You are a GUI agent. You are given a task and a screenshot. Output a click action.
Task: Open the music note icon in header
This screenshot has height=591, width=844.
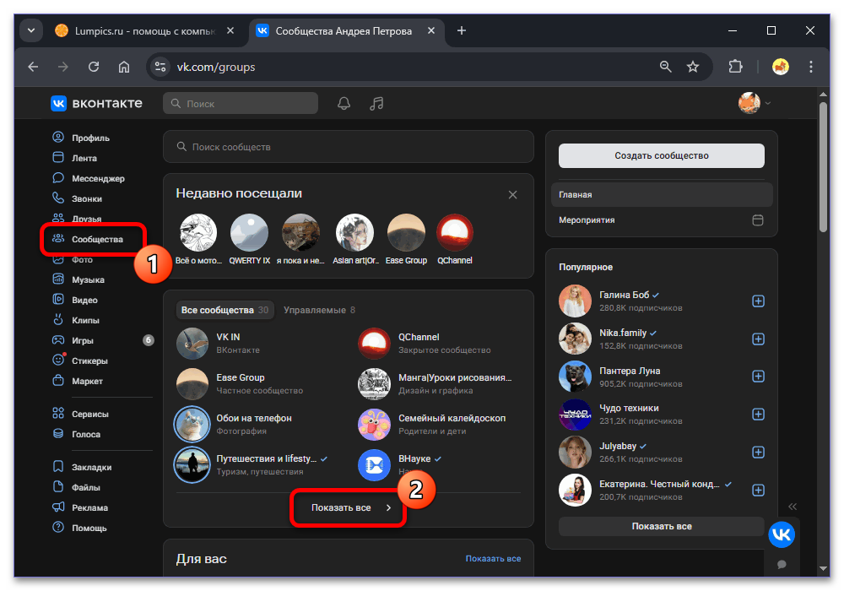click(x=376, y=103)
